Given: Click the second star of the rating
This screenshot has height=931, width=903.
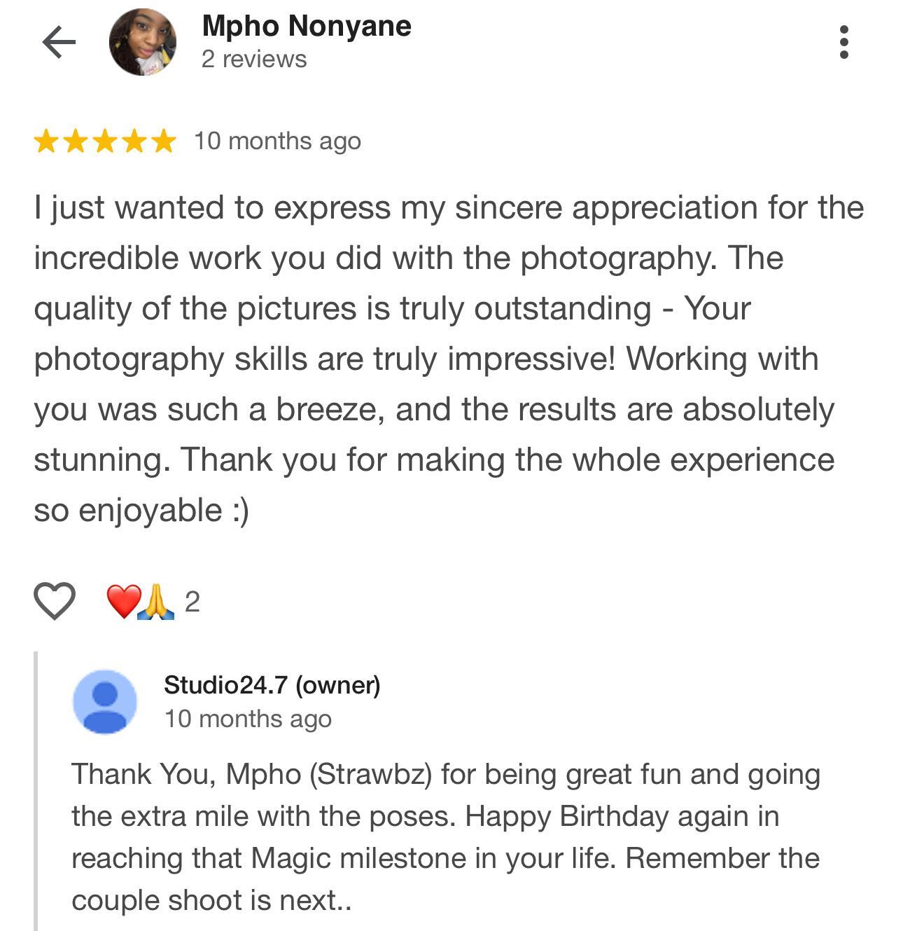Looking at the screenshot, I should 76,142.
